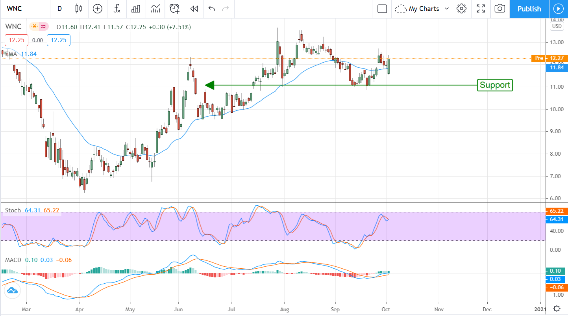Open the candlestick chart style selector
Image resolution: width=568 pixels, height=316 pixels.
click(x=78, y=9)
